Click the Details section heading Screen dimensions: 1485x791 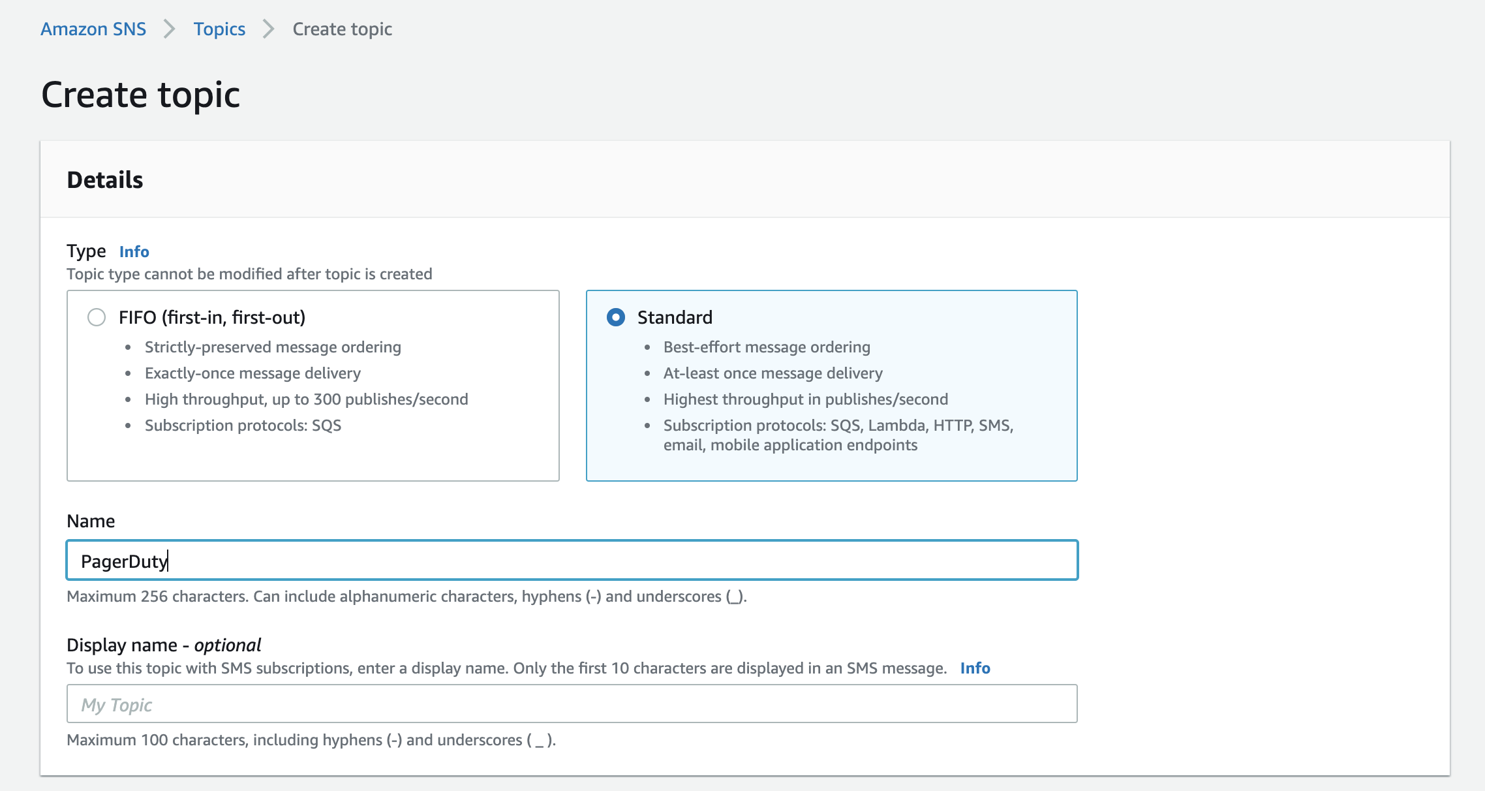(x=105, y=179)
